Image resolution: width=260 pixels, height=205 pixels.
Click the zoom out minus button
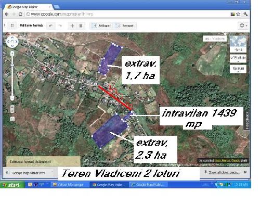point(12,98)
